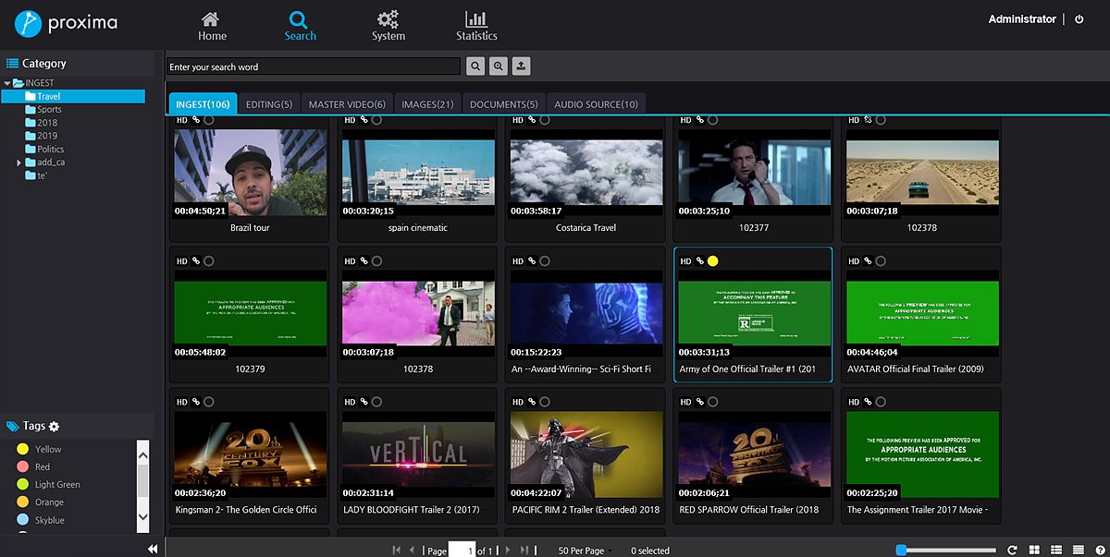
Task: Toggle the yellow tag circle on Army of One
Action: coord(713,261)
